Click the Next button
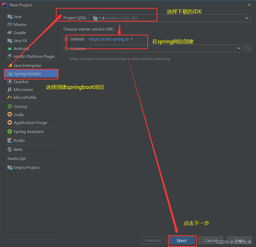256x247 pixels. click(182, 241)
